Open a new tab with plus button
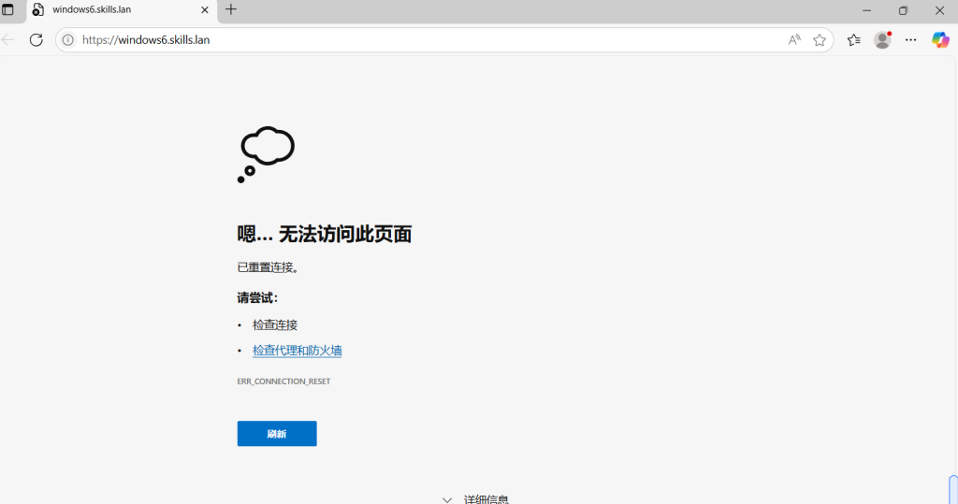This screenshot has height=504, width=958. [231, 10]
